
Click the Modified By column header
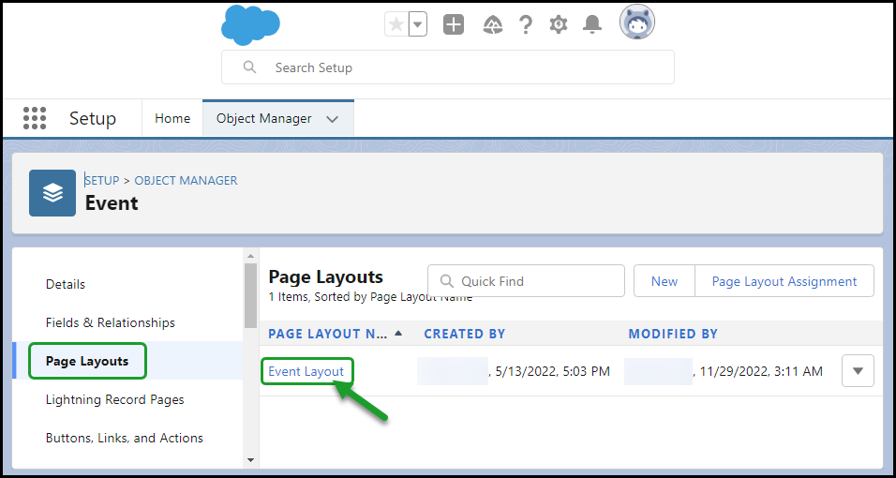click(673, 334)
